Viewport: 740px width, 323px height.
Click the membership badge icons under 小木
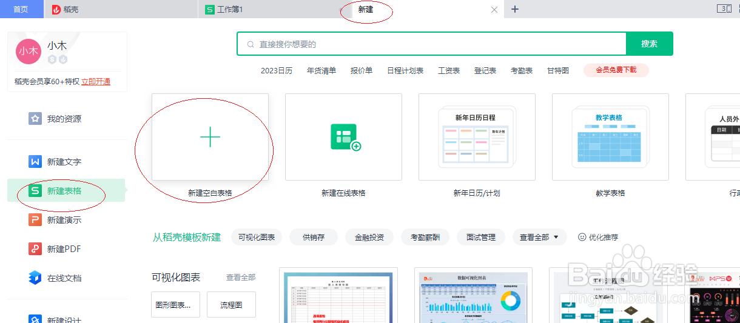(58, 59)
